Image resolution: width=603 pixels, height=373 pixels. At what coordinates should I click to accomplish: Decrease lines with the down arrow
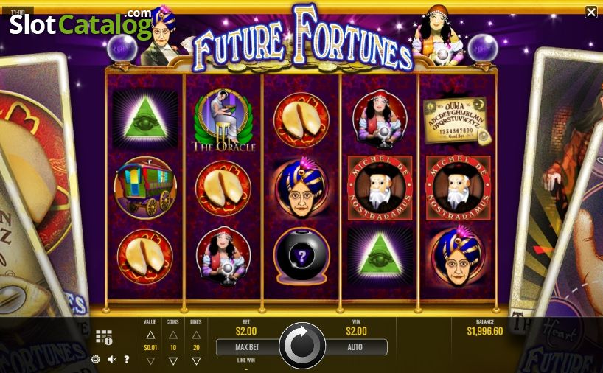[x=196, y=360]
